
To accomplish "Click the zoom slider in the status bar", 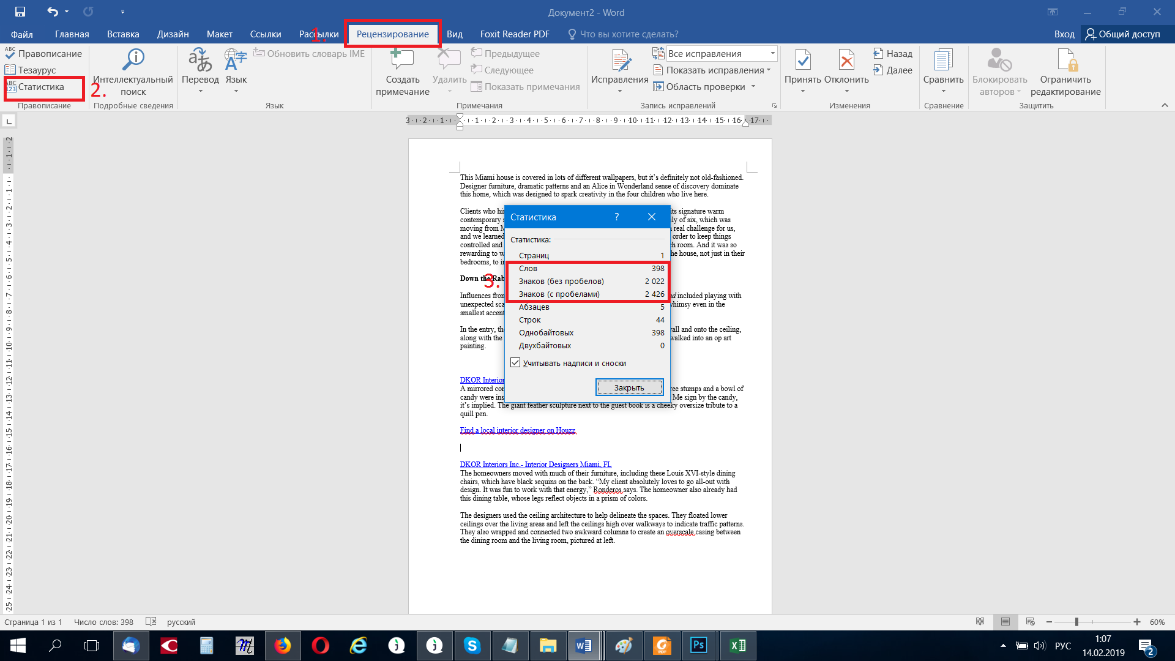I will (x=1076, y=622).
